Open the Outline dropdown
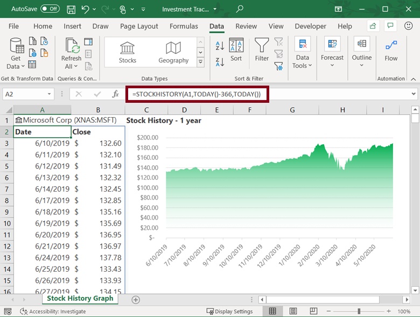Image resolution: width=420 pixels, height=317 pixels. (362, 52)
